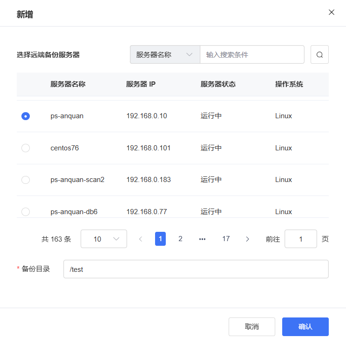Screen dimensions: 346x344
Task: Open the 服务器名称 search type dropdown
Action: (165, 54)
